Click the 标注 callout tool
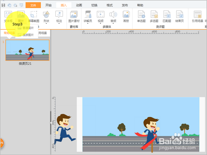This screenshot has width=207, height=155. coord(59,16)
